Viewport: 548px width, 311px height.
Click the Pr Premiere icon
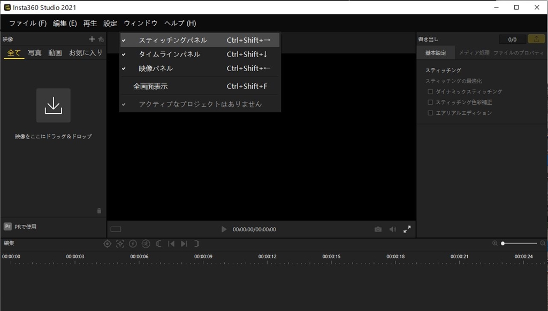click(x=7, y=227)
